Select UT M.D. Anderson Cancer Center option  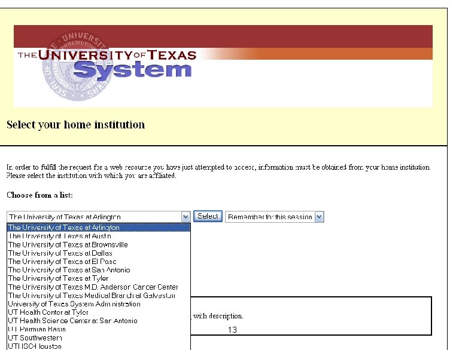point(99,287)
